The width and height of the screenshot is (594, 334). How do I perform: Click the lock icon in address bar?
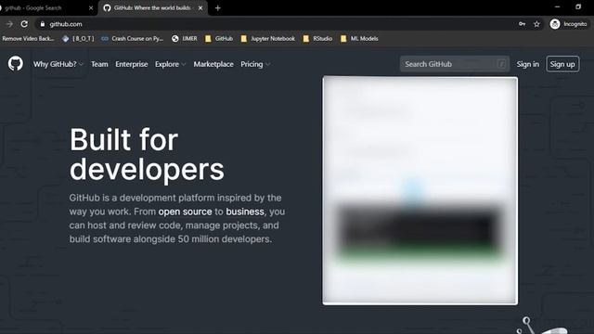click(x=43, y=24)
